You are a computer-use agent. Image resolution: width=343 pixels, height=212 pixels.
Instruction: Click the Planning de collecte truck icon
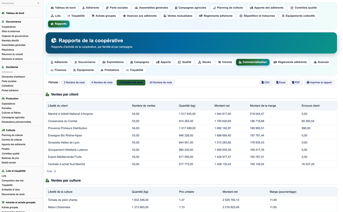(x=214, y=8)
